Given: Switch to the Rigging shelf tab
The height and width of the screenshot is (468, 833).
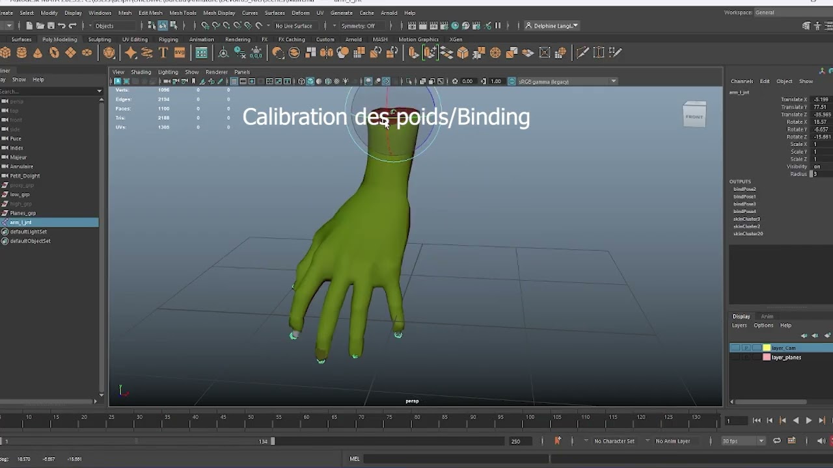Looking at the screenshot, I should point(168,39).
